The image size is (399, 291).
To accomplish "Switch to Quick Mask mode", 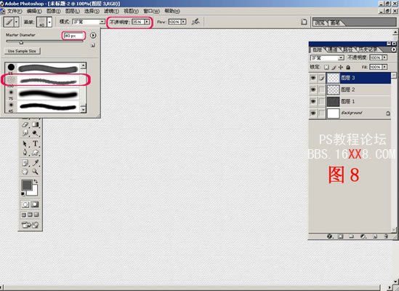I will tap(35, 204).
